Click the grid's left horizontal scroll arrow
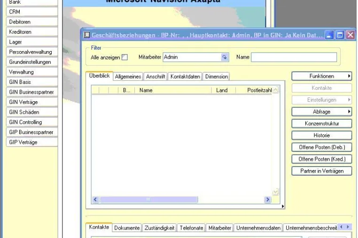Screen dimensions: 358x238 point(95,200)
